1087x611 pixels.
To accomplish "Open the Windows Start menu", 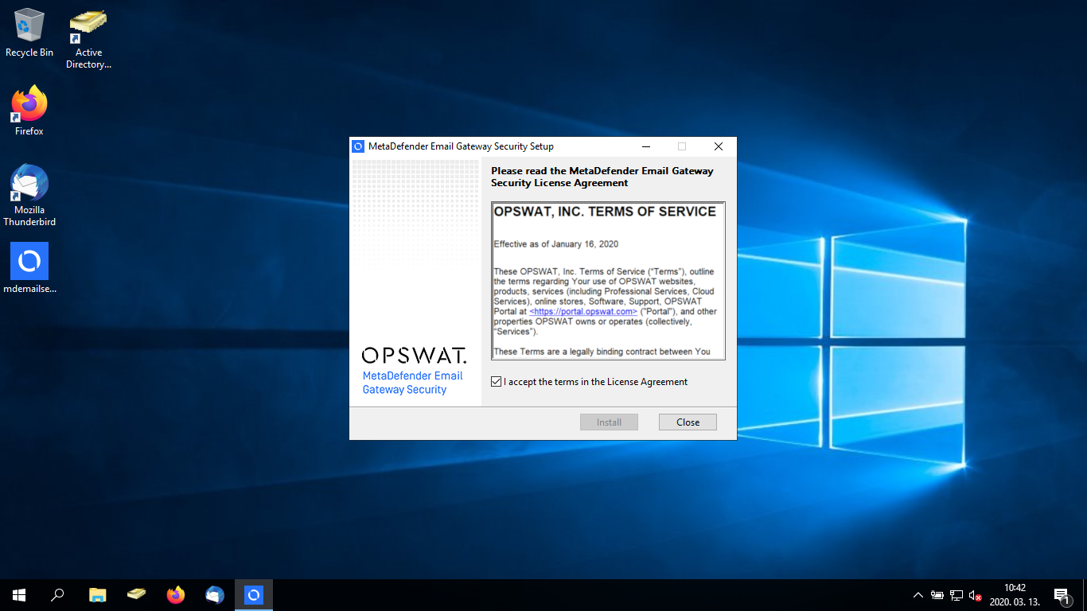I will pos(19,594).
